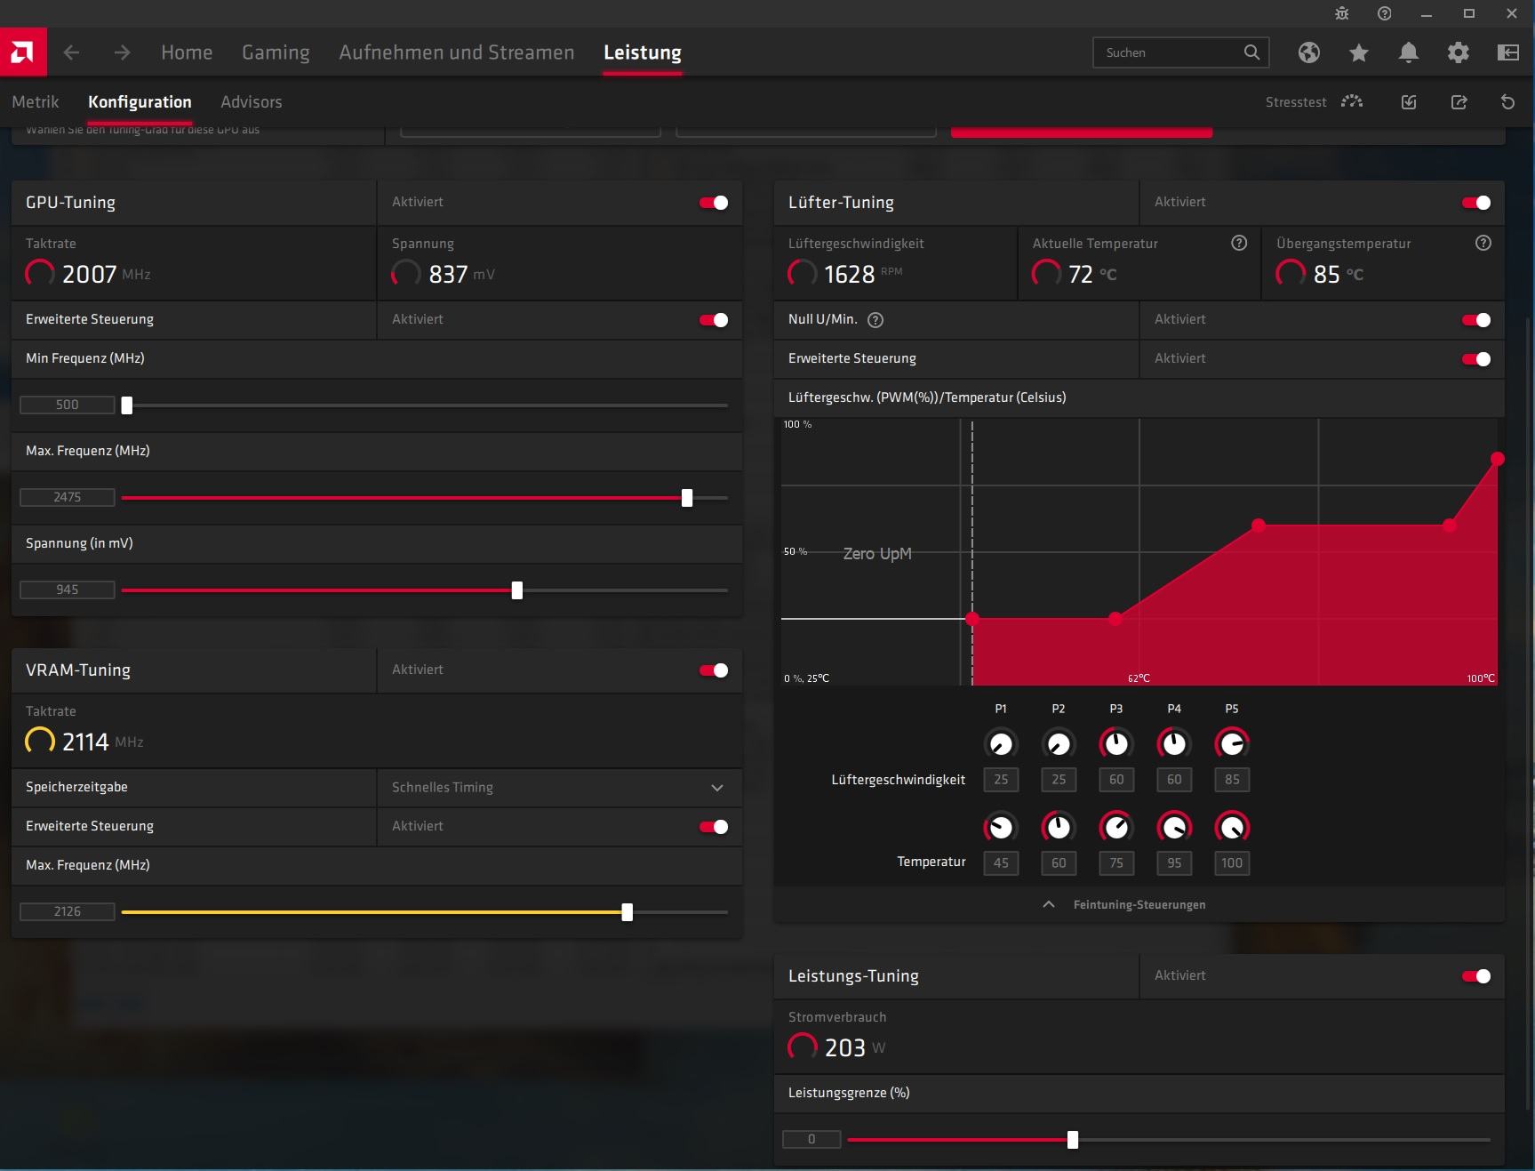The height and width of the screenshot is (1171, 1535).
Task: Open Speicherzeitgabe Schnelles Timing dropdown
Action: (560, 788)
